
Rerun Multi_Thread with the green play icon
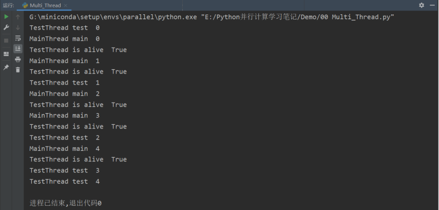(x=6, y=17)
